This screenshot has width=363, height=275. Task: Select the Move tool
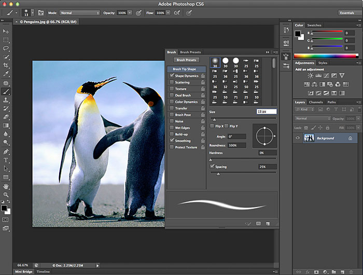click(x=6, y=32)
